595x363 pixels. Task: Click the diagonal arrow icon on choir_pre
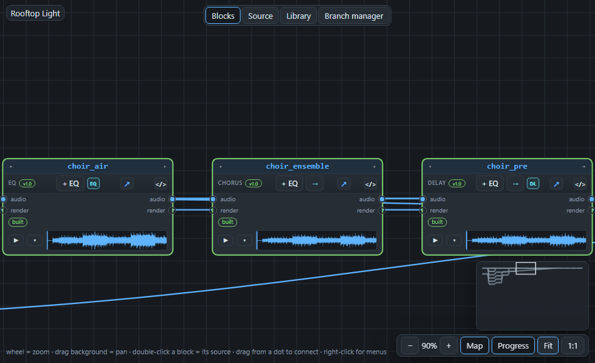pos(556,184)
